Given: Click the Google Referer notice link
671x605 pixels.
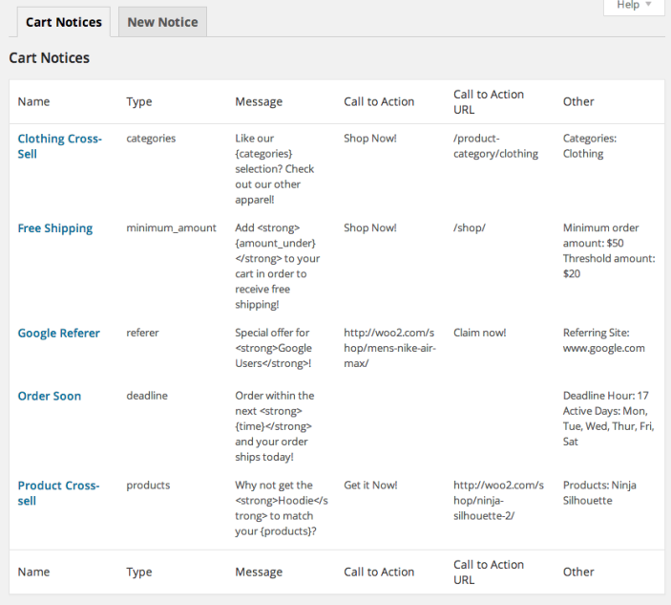Looking at the screenshot, I should 58,334.
